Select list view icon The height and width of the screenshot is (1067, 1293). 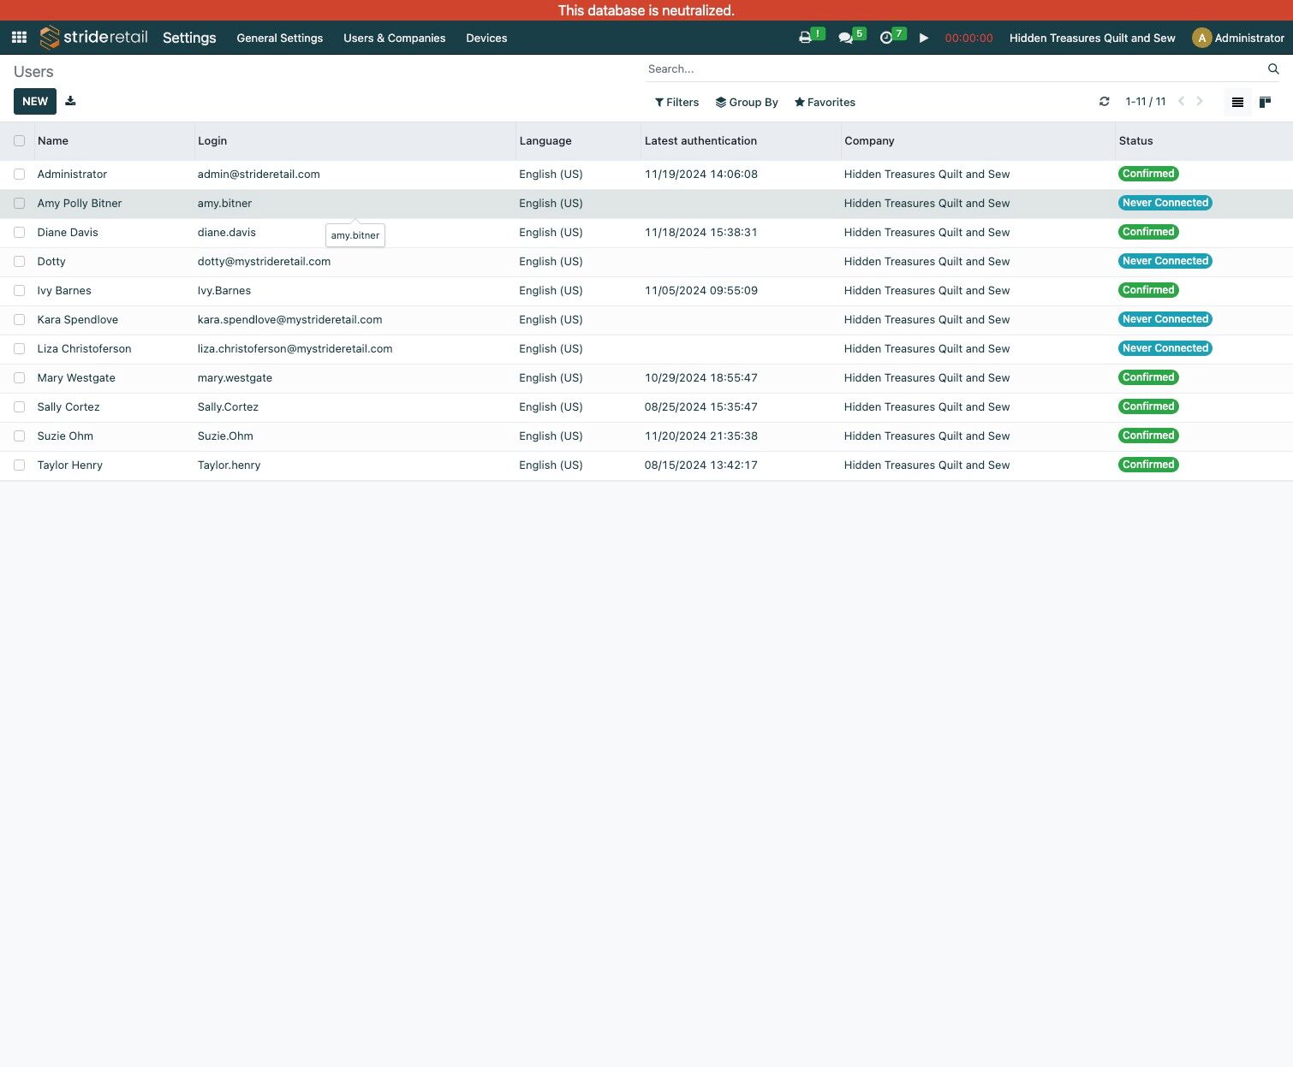click(x=1237, y=102)
